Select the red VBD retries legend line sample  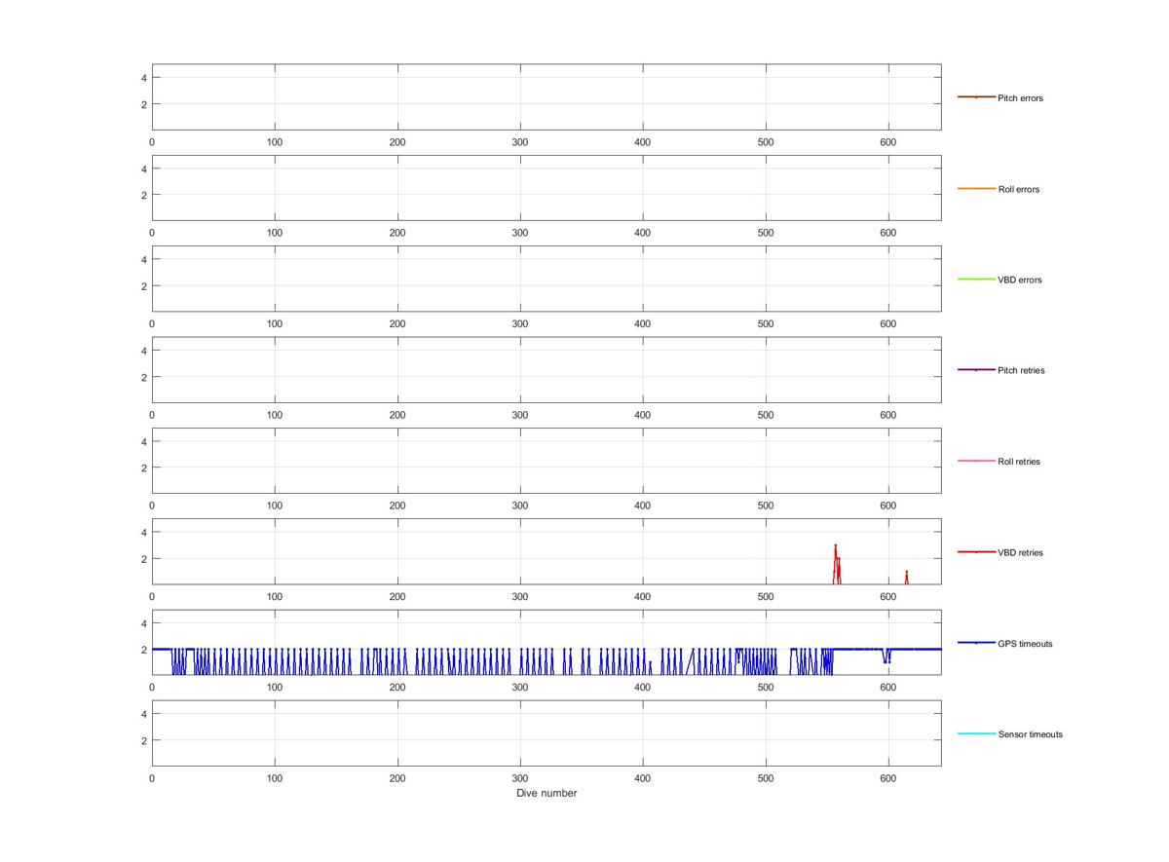976,552
